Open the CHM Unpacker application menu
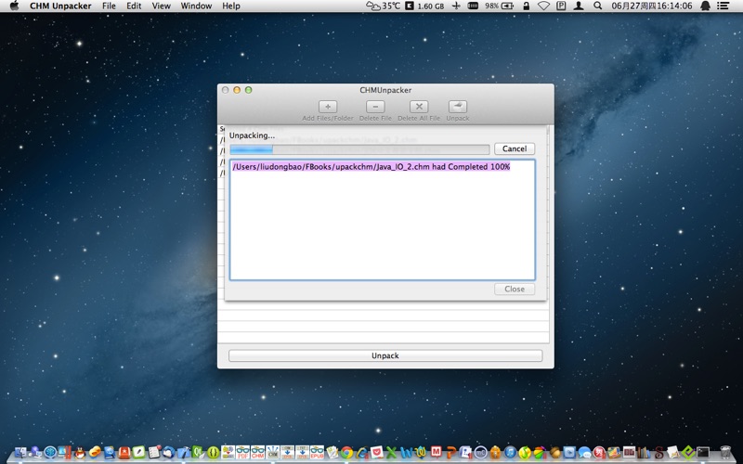The height and width of the screenshot is (464, 743). (x=61, y=6)
